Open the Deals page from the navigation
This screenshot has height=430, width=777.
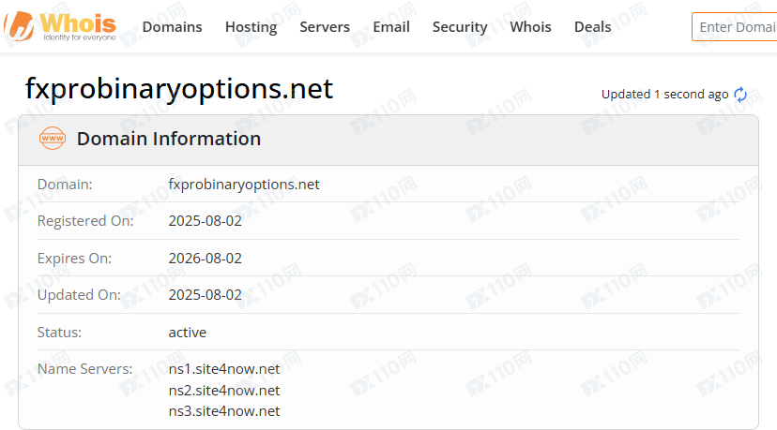(592, 27)
